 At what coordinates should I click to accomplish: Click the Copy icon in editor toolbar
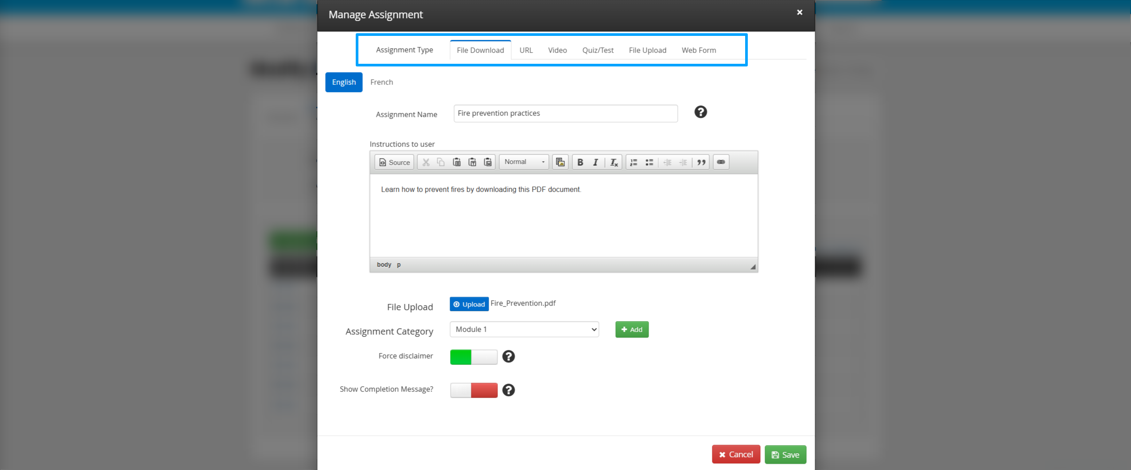(441, 162)
